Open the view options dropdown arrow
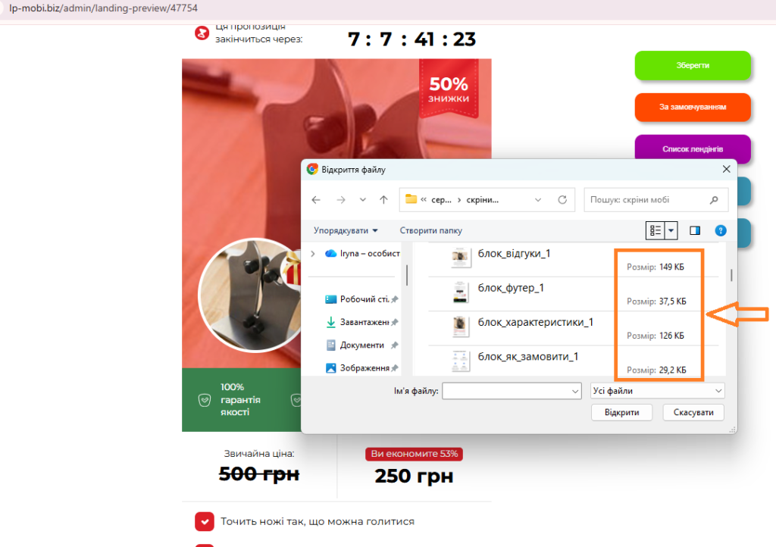 click(671, 230)
